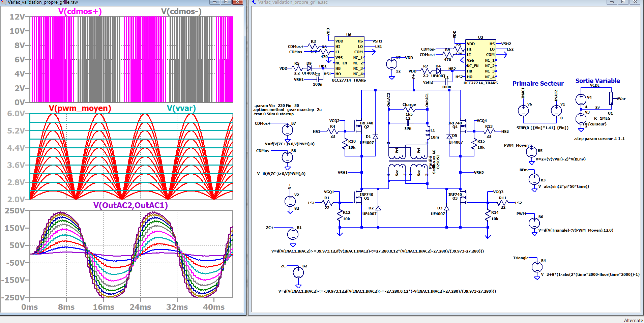Select the V(pwm_moyen) trace label

[x=80, y=108]
